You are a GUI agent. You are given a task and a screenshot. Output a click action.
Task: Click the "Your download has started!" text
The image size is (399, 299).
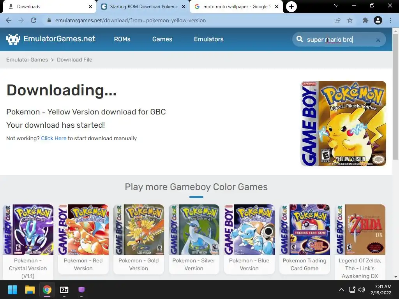pos(55,125)
